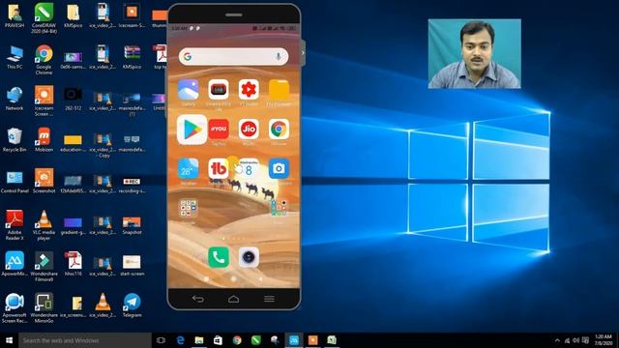Open the YT Studio app
The width and height of the screenshot is (619, 348).
[x=249, y=90]
